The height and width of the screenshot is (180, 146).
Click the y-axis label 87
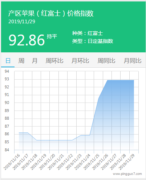pyautogui.click(x=7, y=126)
